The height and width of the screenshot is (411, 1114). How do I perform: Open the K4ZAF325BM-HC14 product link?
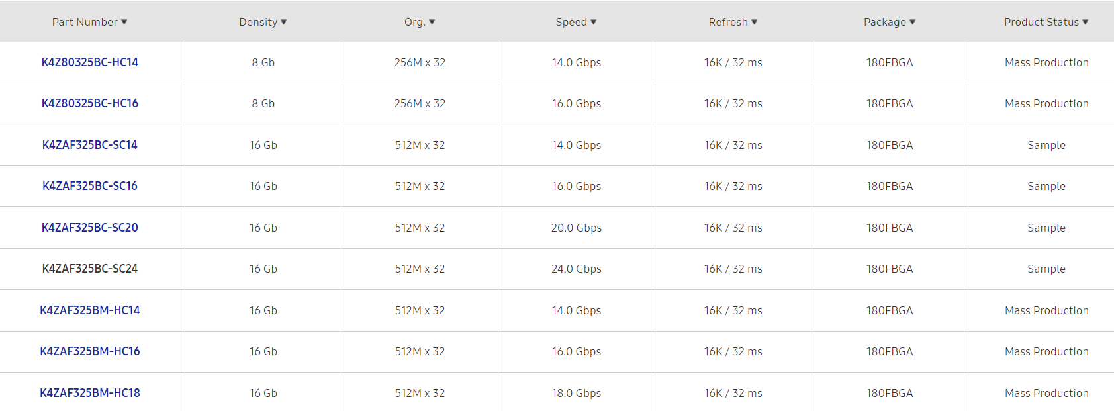point(90,310)
